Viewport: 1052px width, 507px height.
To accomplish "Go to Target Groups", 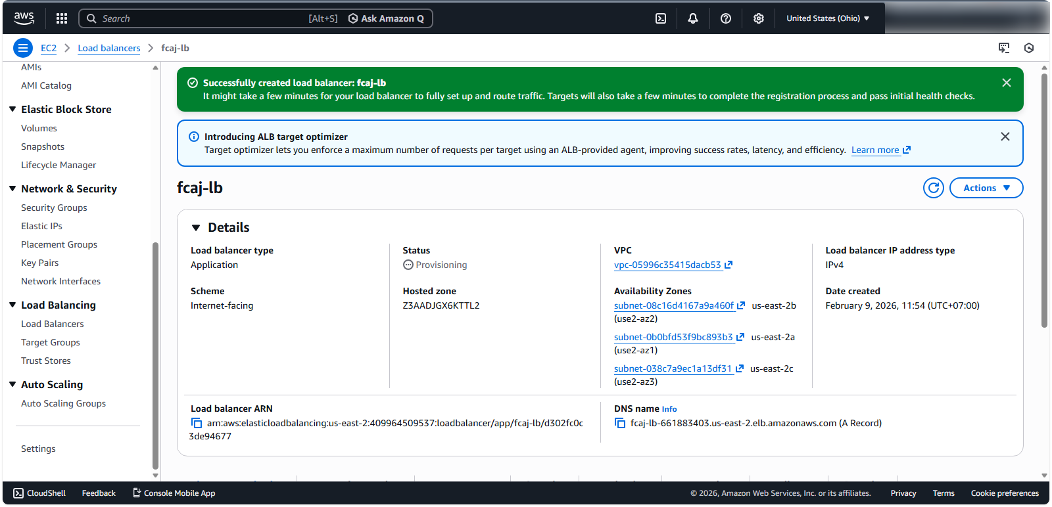I will [x=51, y=342].
